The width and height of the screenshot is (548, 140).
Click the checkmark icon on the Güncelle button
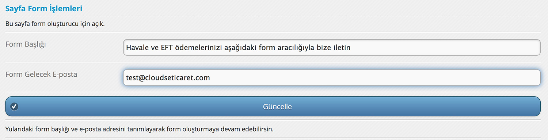15,107
